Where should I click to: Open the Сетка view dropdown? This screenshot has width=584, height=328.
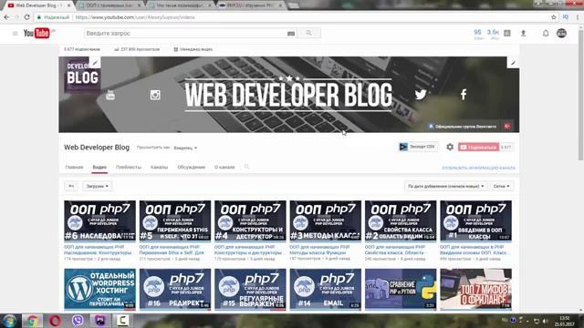point(501,186)
